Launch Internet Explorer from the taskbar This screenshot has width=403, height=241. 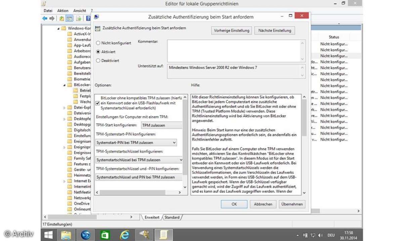point(125,235)
